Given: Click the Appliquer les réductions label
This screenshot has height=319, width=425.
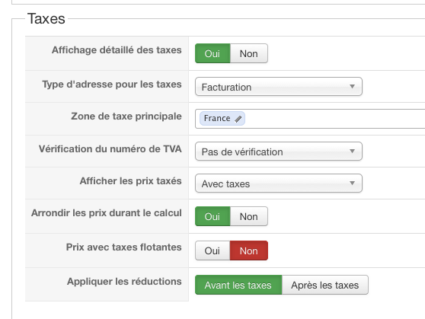Looking at the screenshot, I should [x=124, y=282].
